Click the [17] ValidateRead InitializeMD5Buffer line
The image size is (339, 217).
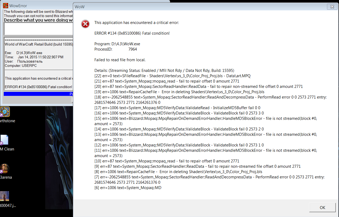click(177, 108)
